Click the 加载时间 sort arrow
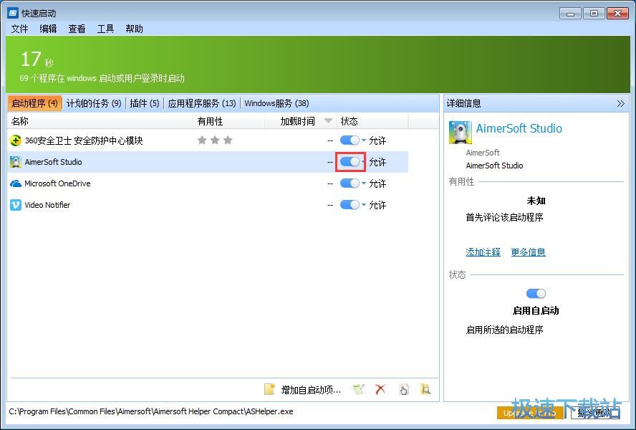This screenshot has width=636, height=430. pos(329,121)
